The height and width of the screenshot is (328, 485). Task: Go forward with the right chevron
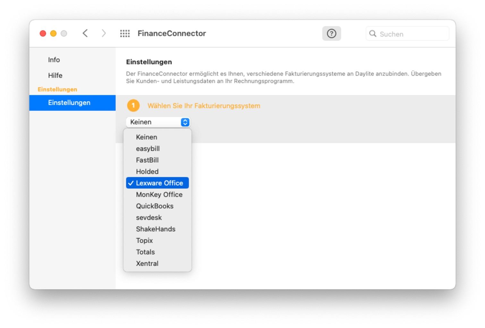tap(104, 33)
